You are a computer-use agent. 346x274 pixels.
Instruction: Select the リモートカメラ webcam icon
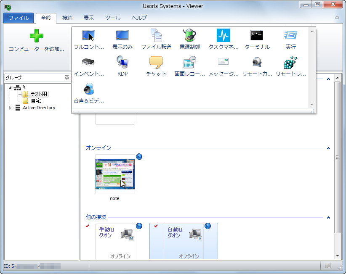(x=257, y=62)
